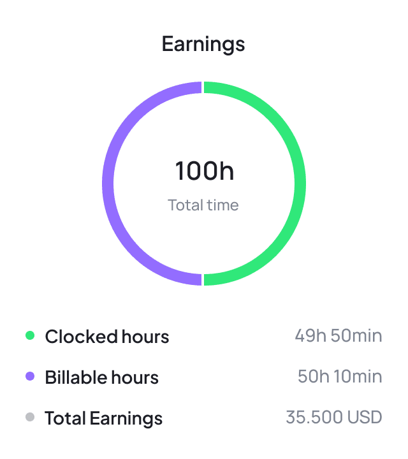
Task: Click the word Earnings in the Total Earnings row
Action: tap(126, 418)
